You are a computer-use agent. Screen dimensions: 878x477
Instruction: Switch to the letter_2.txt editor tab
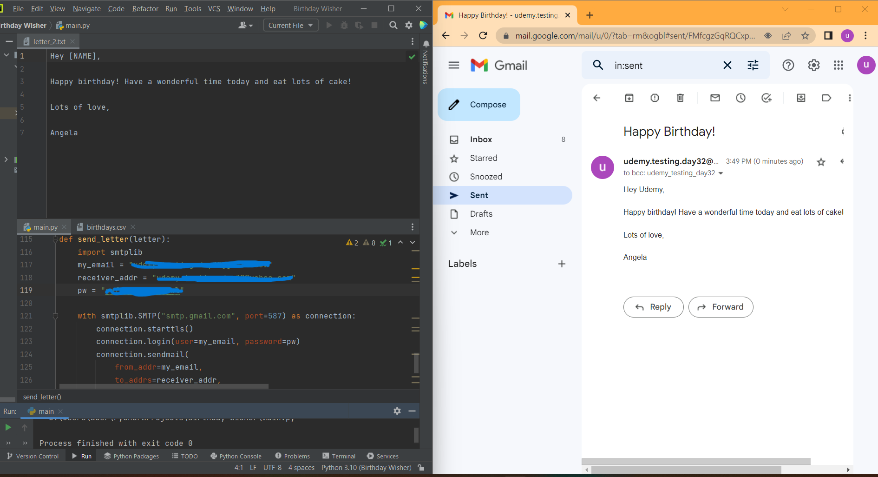tap(49, 41)
